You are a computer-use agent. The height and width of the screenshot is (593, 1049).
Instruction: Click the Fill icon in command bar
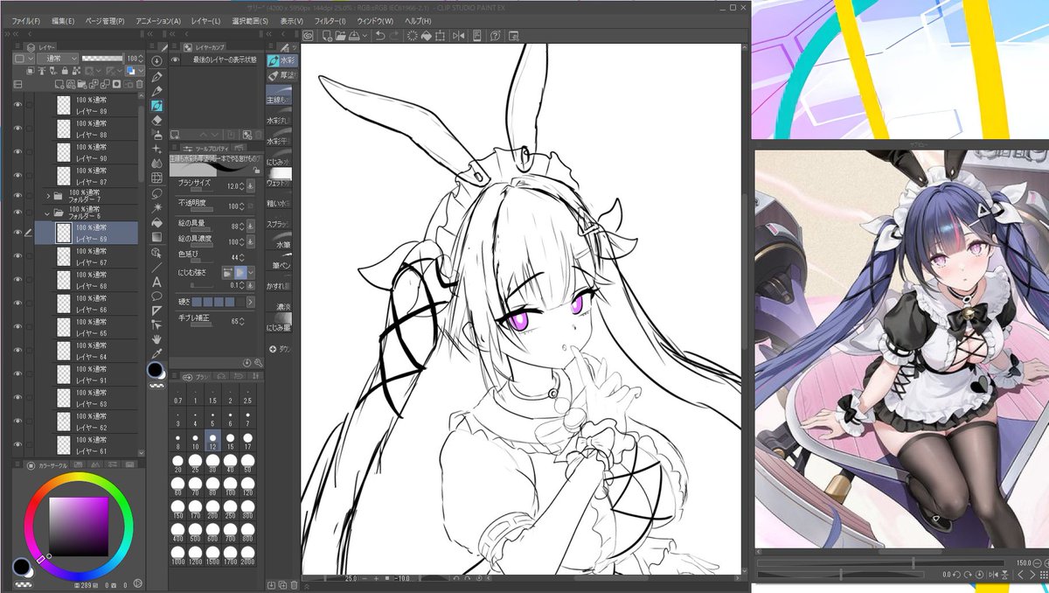425,36
